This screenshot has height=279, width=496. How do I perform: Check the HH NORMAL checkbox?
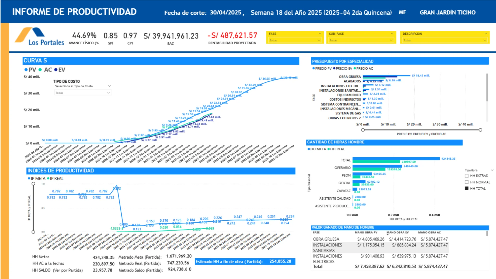[x=467, y=182]
